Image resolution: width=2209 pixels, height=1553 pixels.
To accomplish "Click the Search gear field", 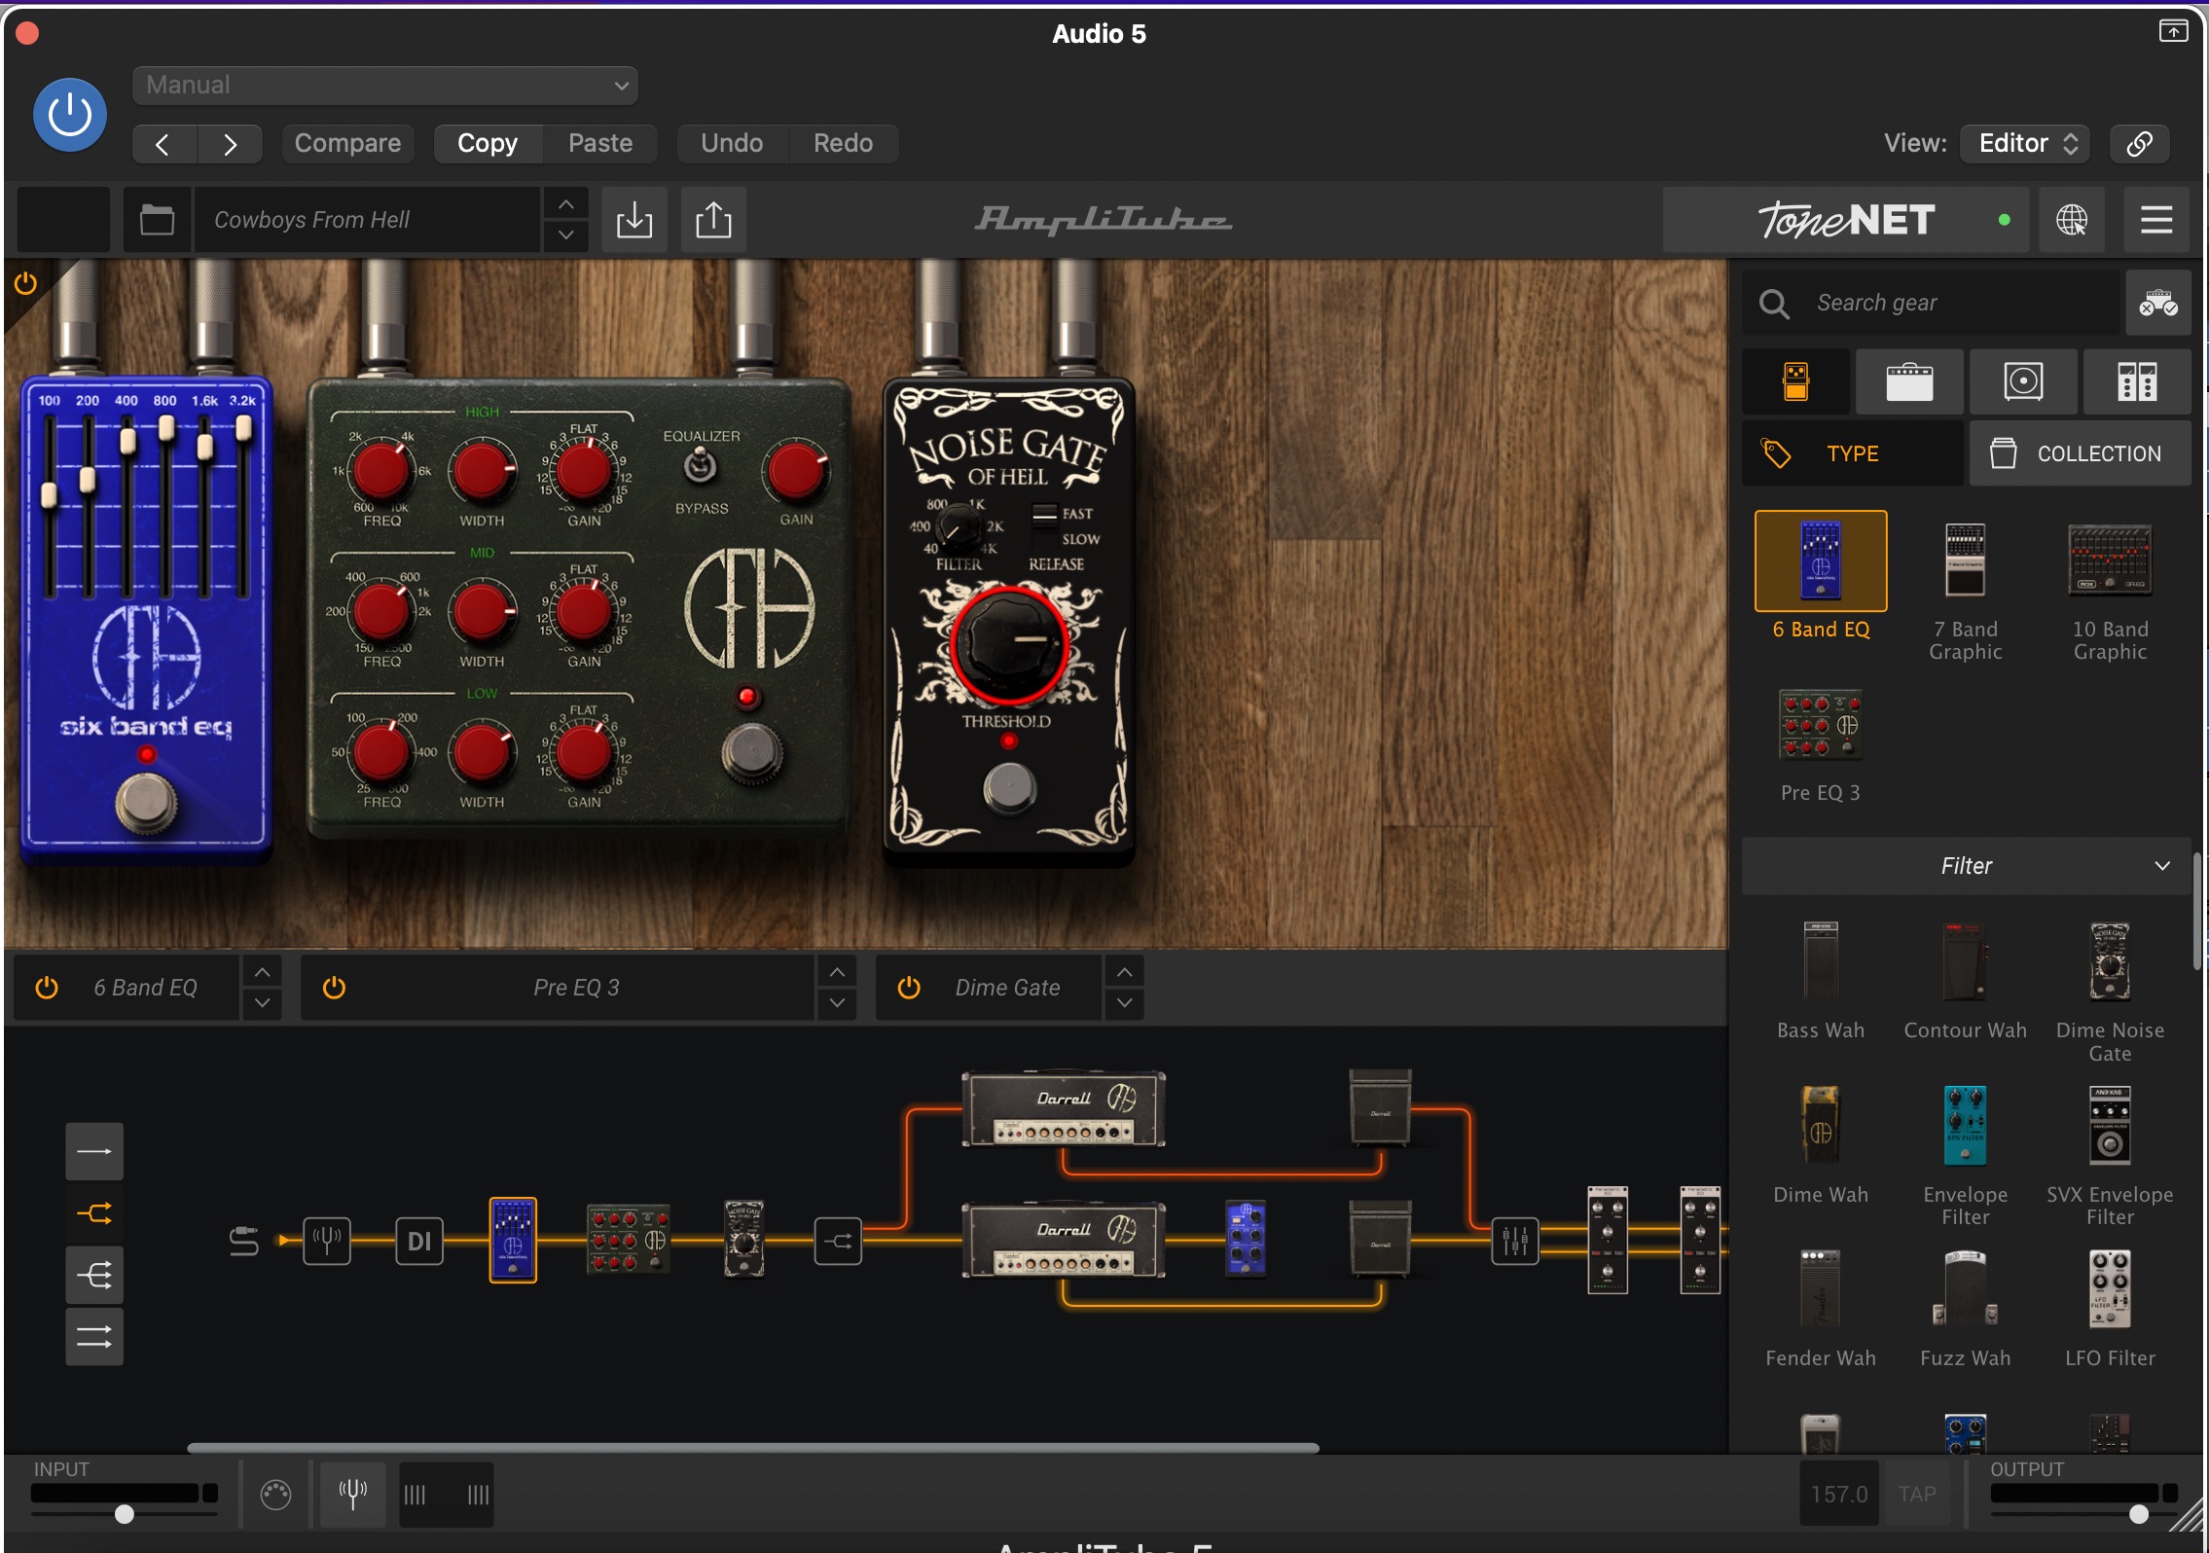I will point(1931,303).
